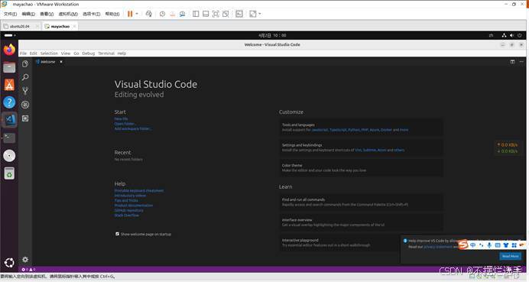The width and height of the screenshot is (529, 282).
Task: Open the Color theme customize item
Action: pos(362,167)
